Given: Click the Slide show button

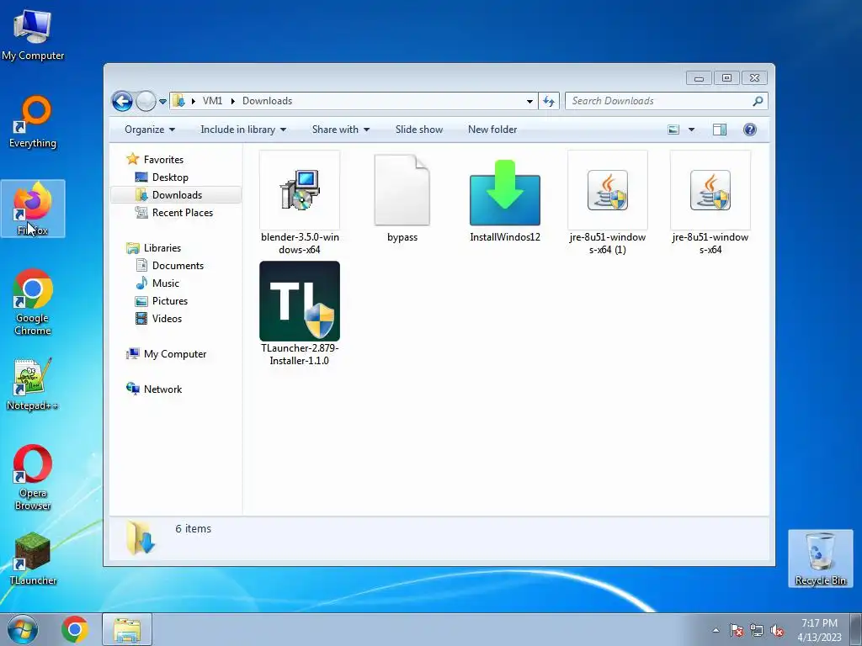Looking at the screenshot, I should click(419, 130).
